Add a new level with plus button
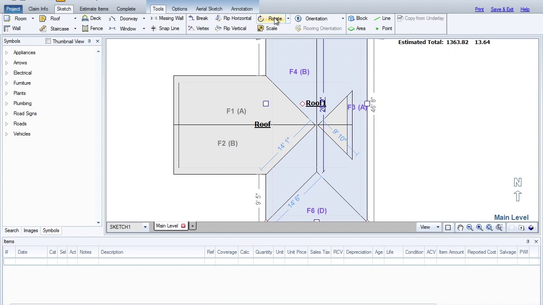Screen dimensions: 543x305 (x=193, y=226)
